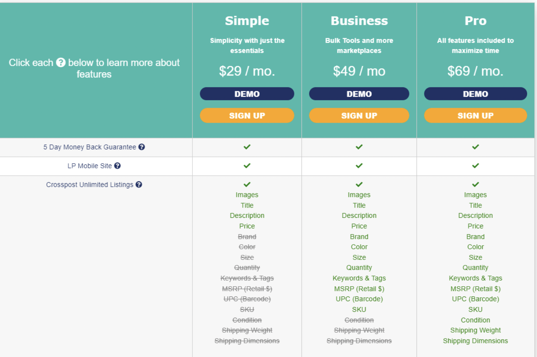
Task: Click help icon beside 5 Day Money Back Guarantee
Action: [142, 147]
